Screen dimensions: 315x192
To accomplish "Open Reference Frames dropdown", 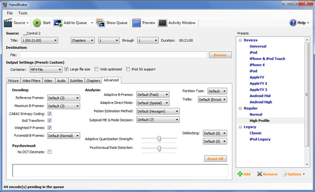I will tap(63, 98).
